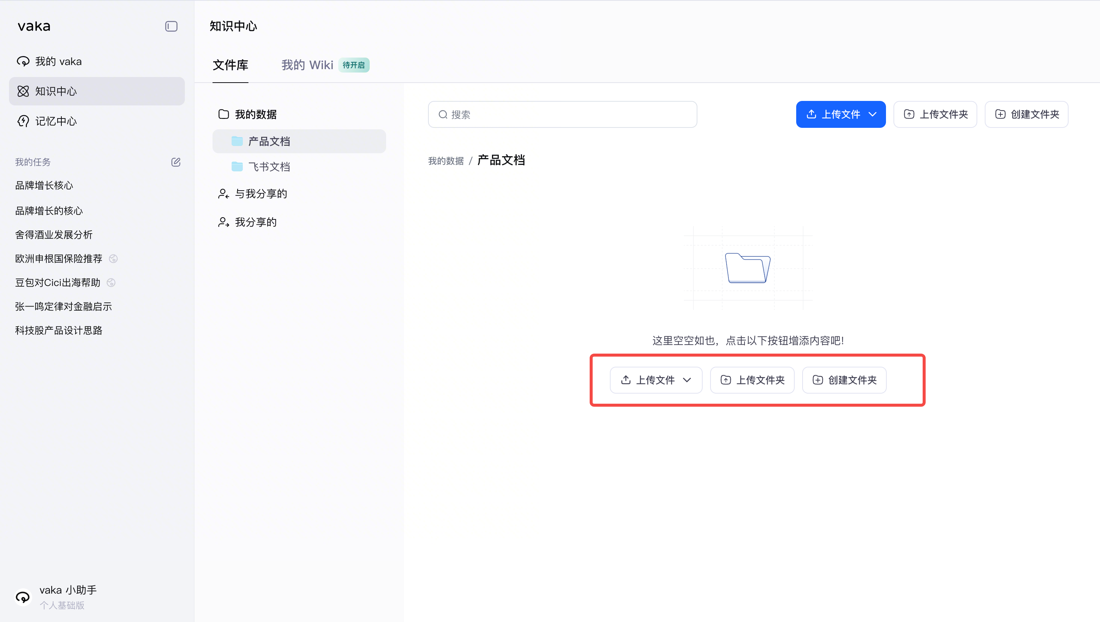Click the vaka logo text

click(x=34, y=27)
